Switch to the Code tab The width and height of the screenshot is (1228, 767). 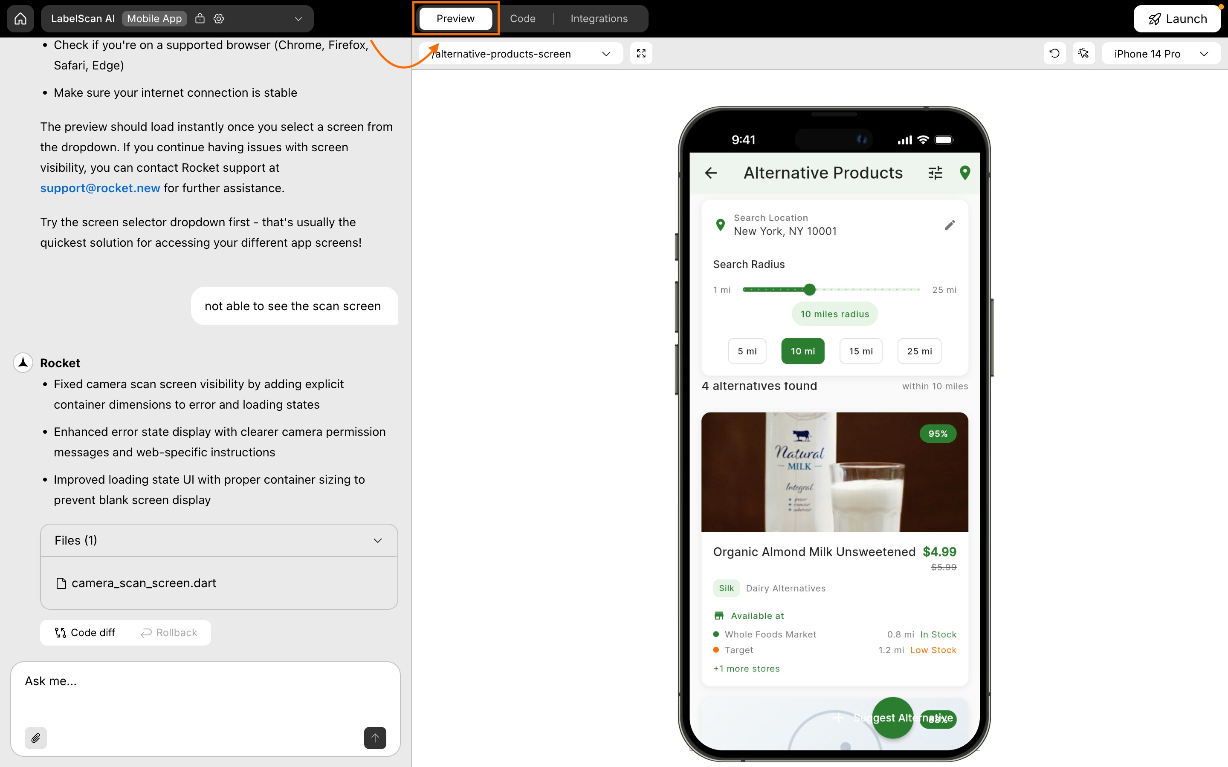[x=523, y=18]
